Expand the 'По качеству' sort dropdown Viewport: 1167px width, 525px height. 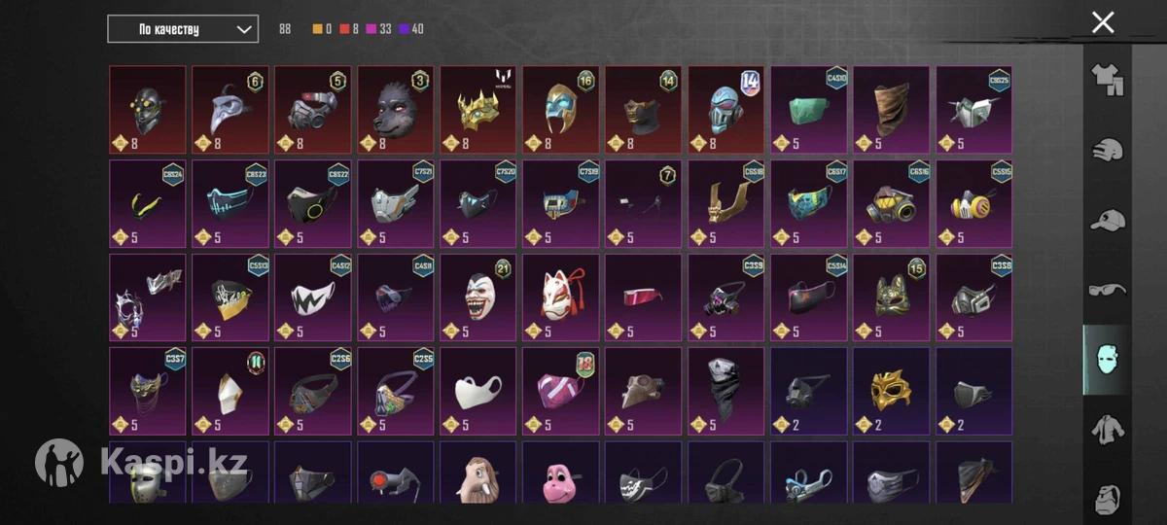point(183,29)
